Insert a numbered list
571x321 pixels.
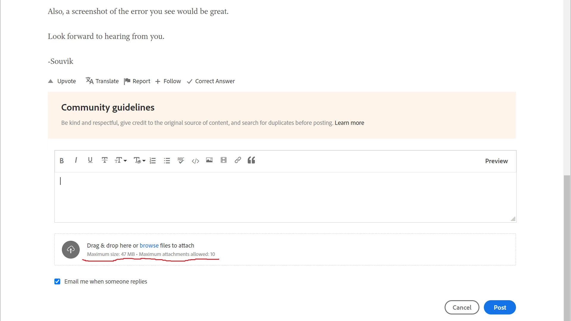153,161
